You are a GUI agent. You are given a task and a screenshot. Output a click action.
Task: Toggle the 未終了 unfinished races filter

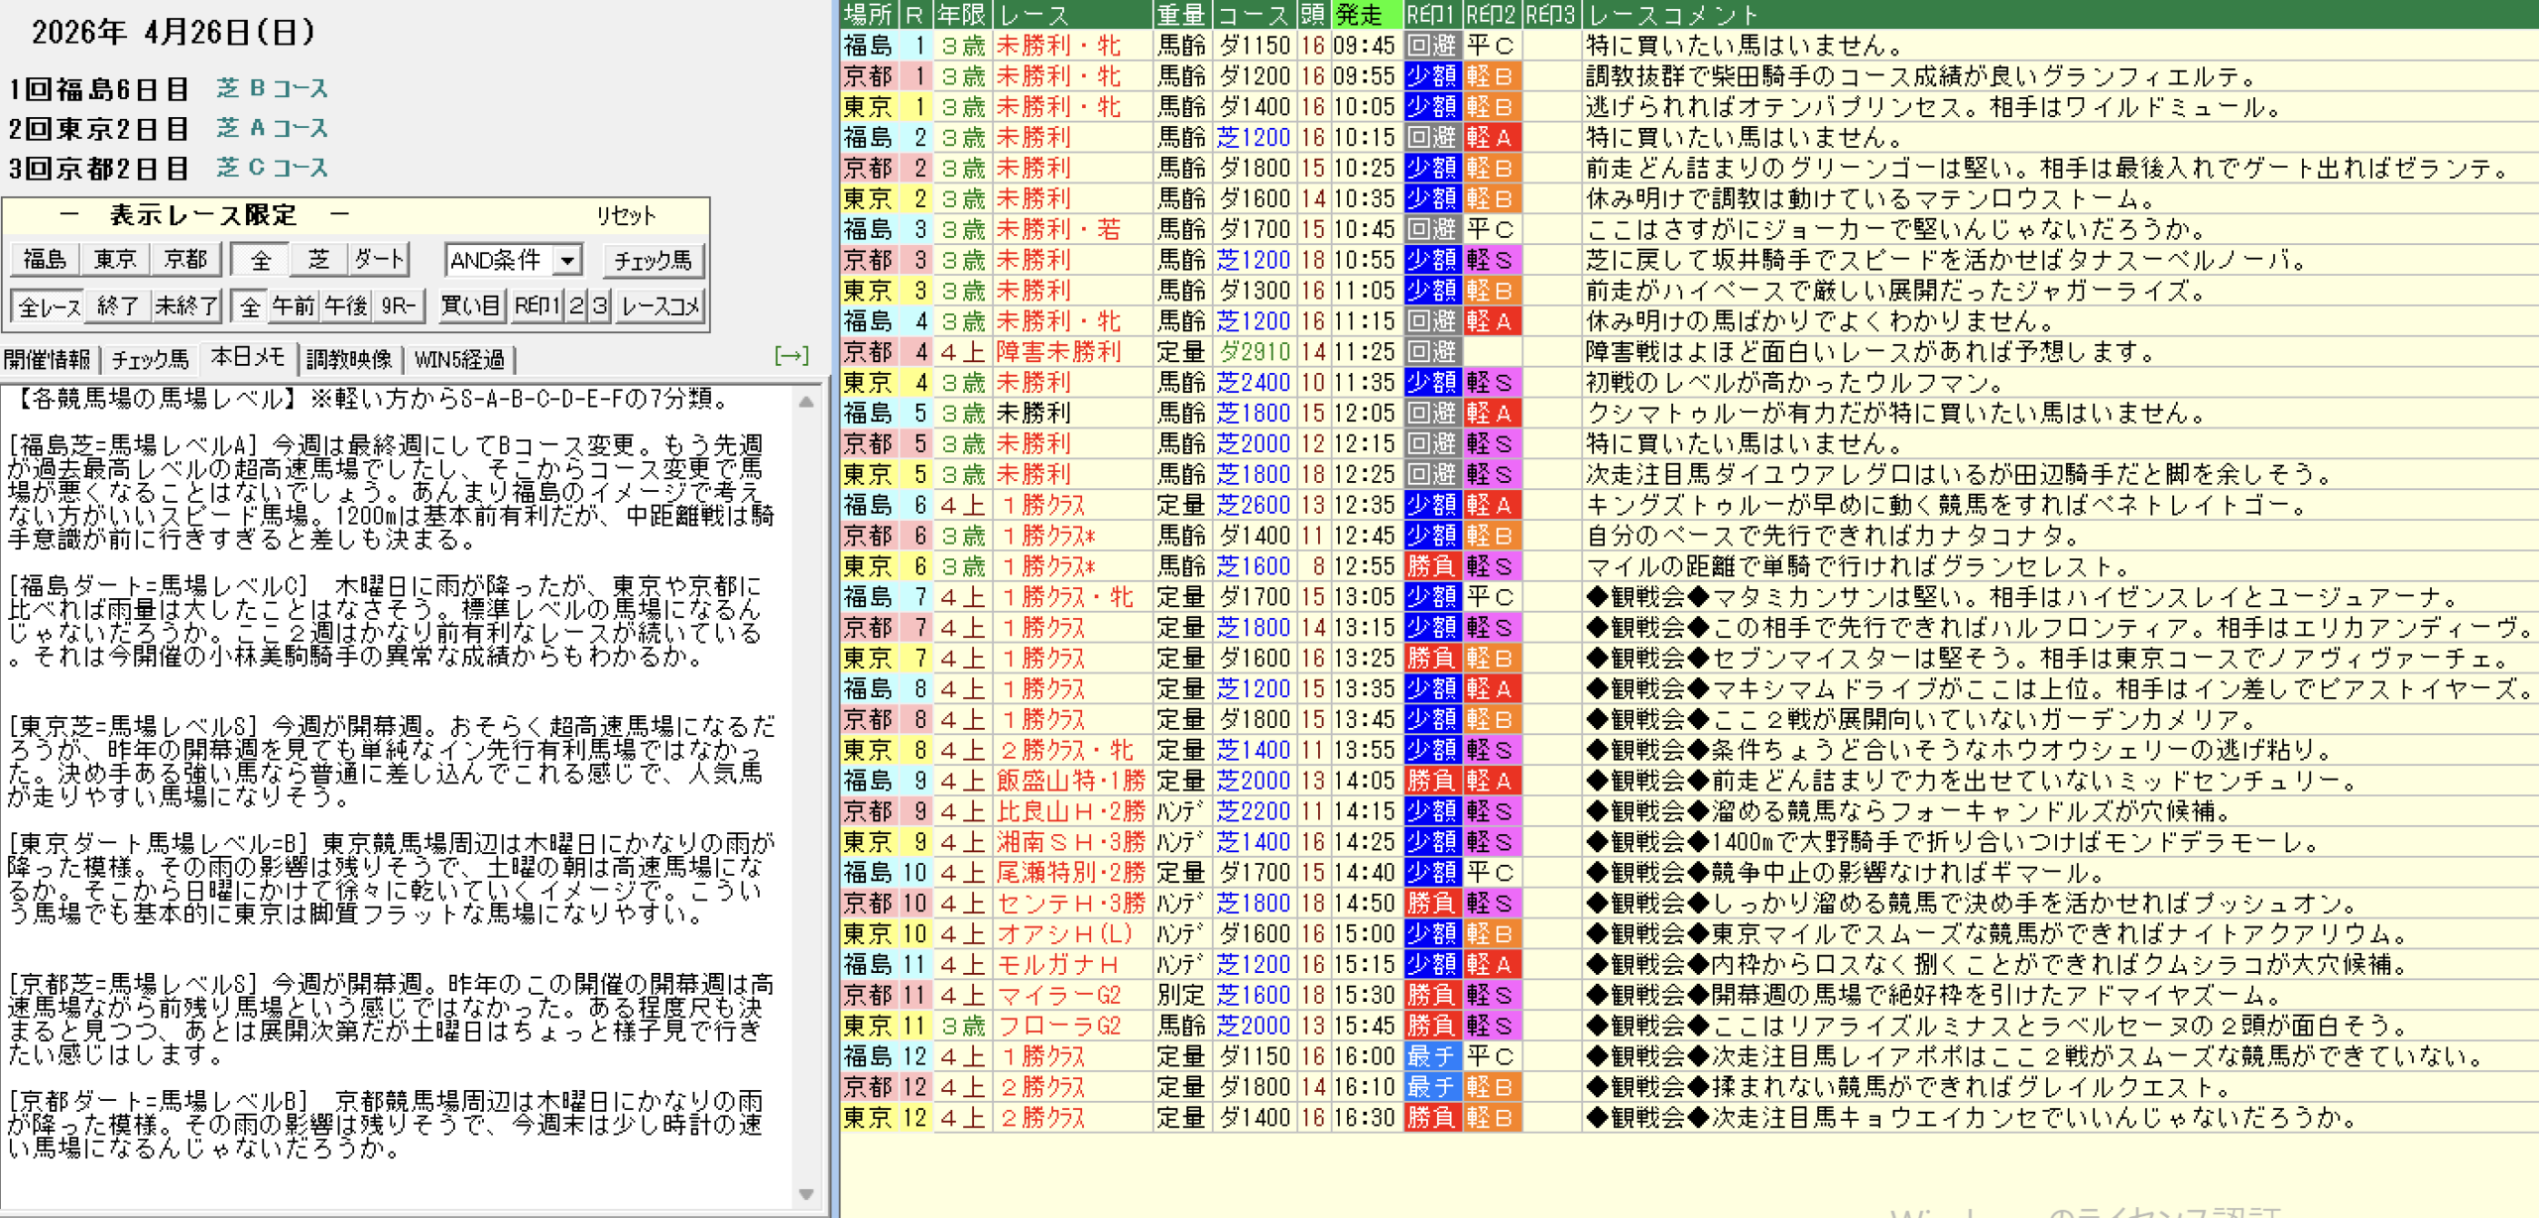pos(184,306)
